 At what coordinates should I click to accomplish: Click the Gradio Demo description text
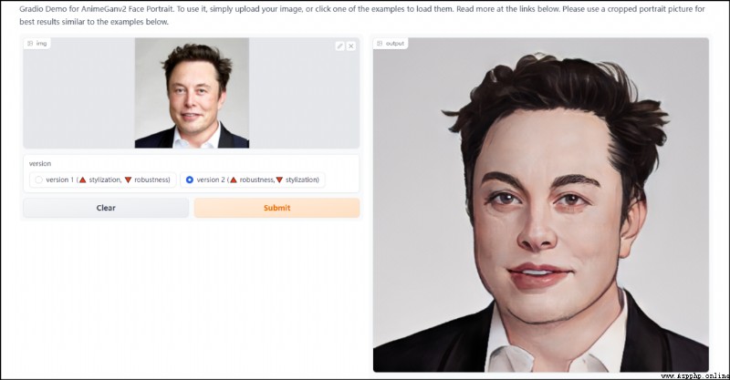pyautogui.click(x=362, y=15)
